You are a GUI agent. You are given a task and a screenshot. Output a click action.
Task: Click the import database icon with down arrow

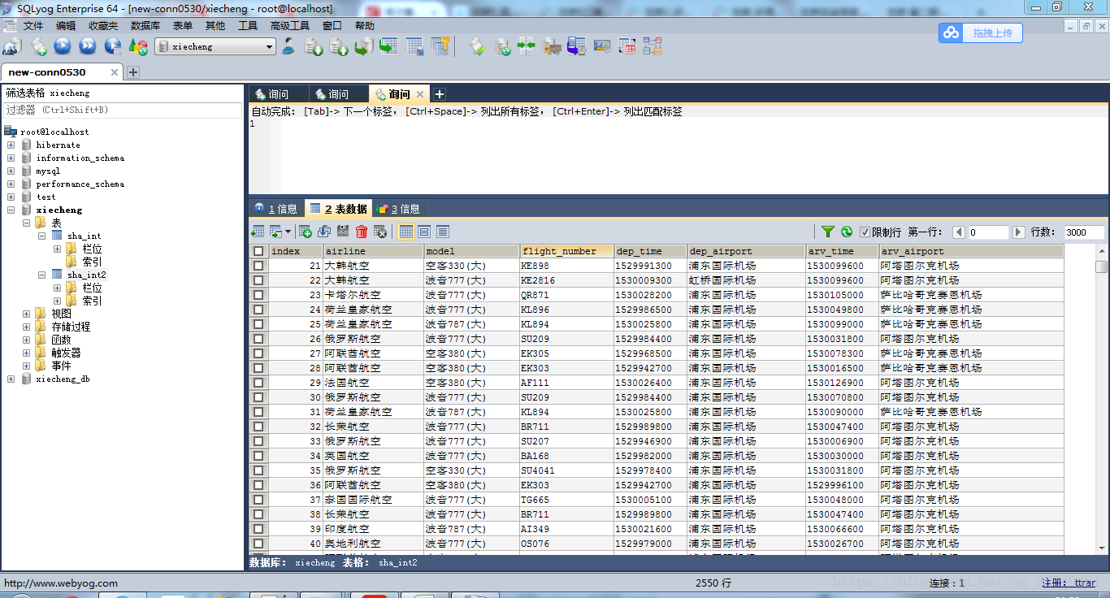tap(314, 46)
